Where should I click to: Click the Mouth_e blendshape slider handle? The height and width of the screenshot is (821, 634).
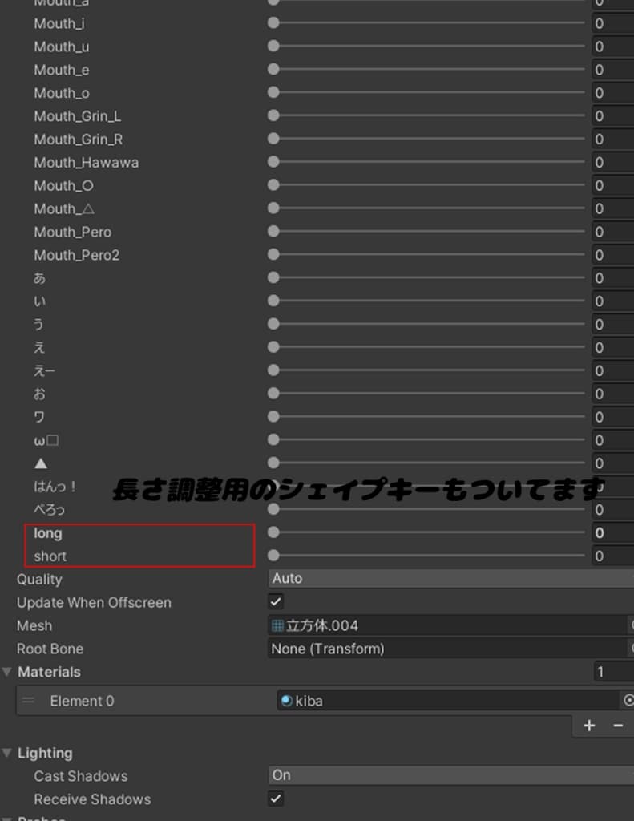coord(273,69)
